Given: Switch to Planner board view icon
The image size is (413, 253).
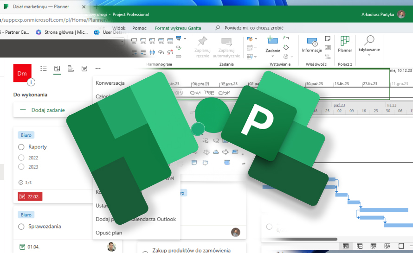Looking at the screenshot, I should (x=57, y=69).
